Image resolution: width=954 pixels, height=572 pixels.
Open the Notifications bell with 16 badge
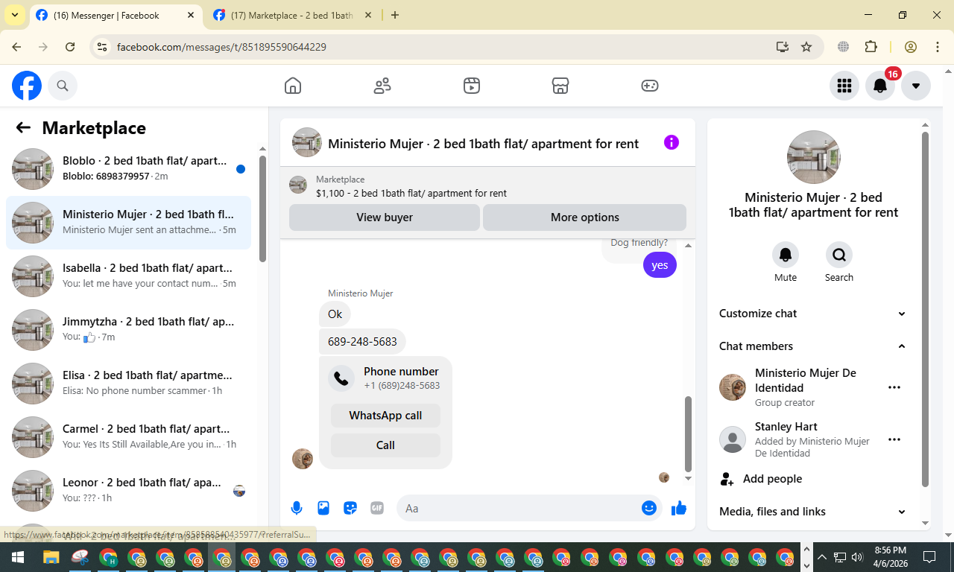tap(880, 86)
